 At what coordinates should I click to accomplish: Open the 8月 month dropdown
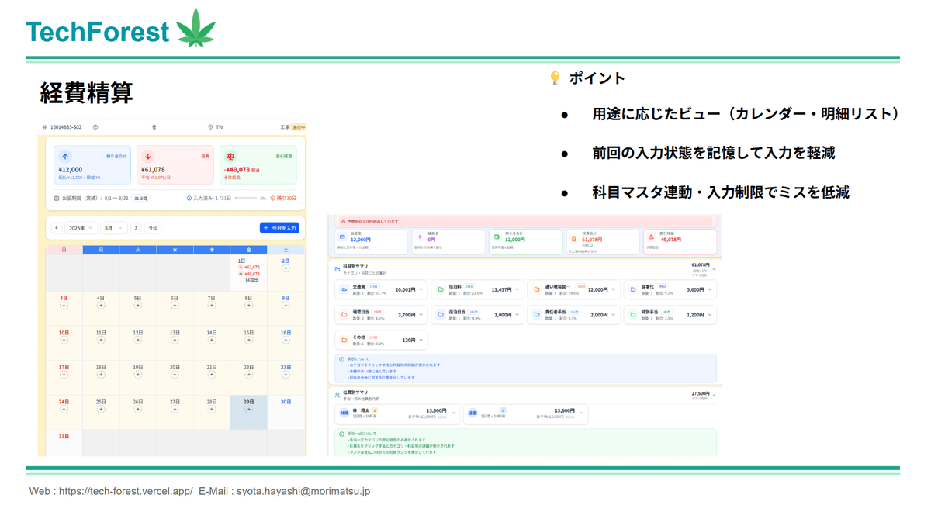(113, 228)
